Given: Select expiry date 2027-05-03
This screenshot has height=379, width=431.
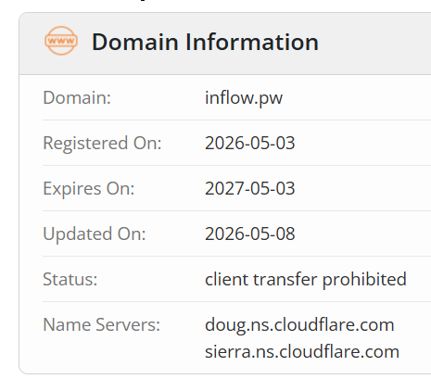Looking at the screenshot, I should tap(250, 189).
